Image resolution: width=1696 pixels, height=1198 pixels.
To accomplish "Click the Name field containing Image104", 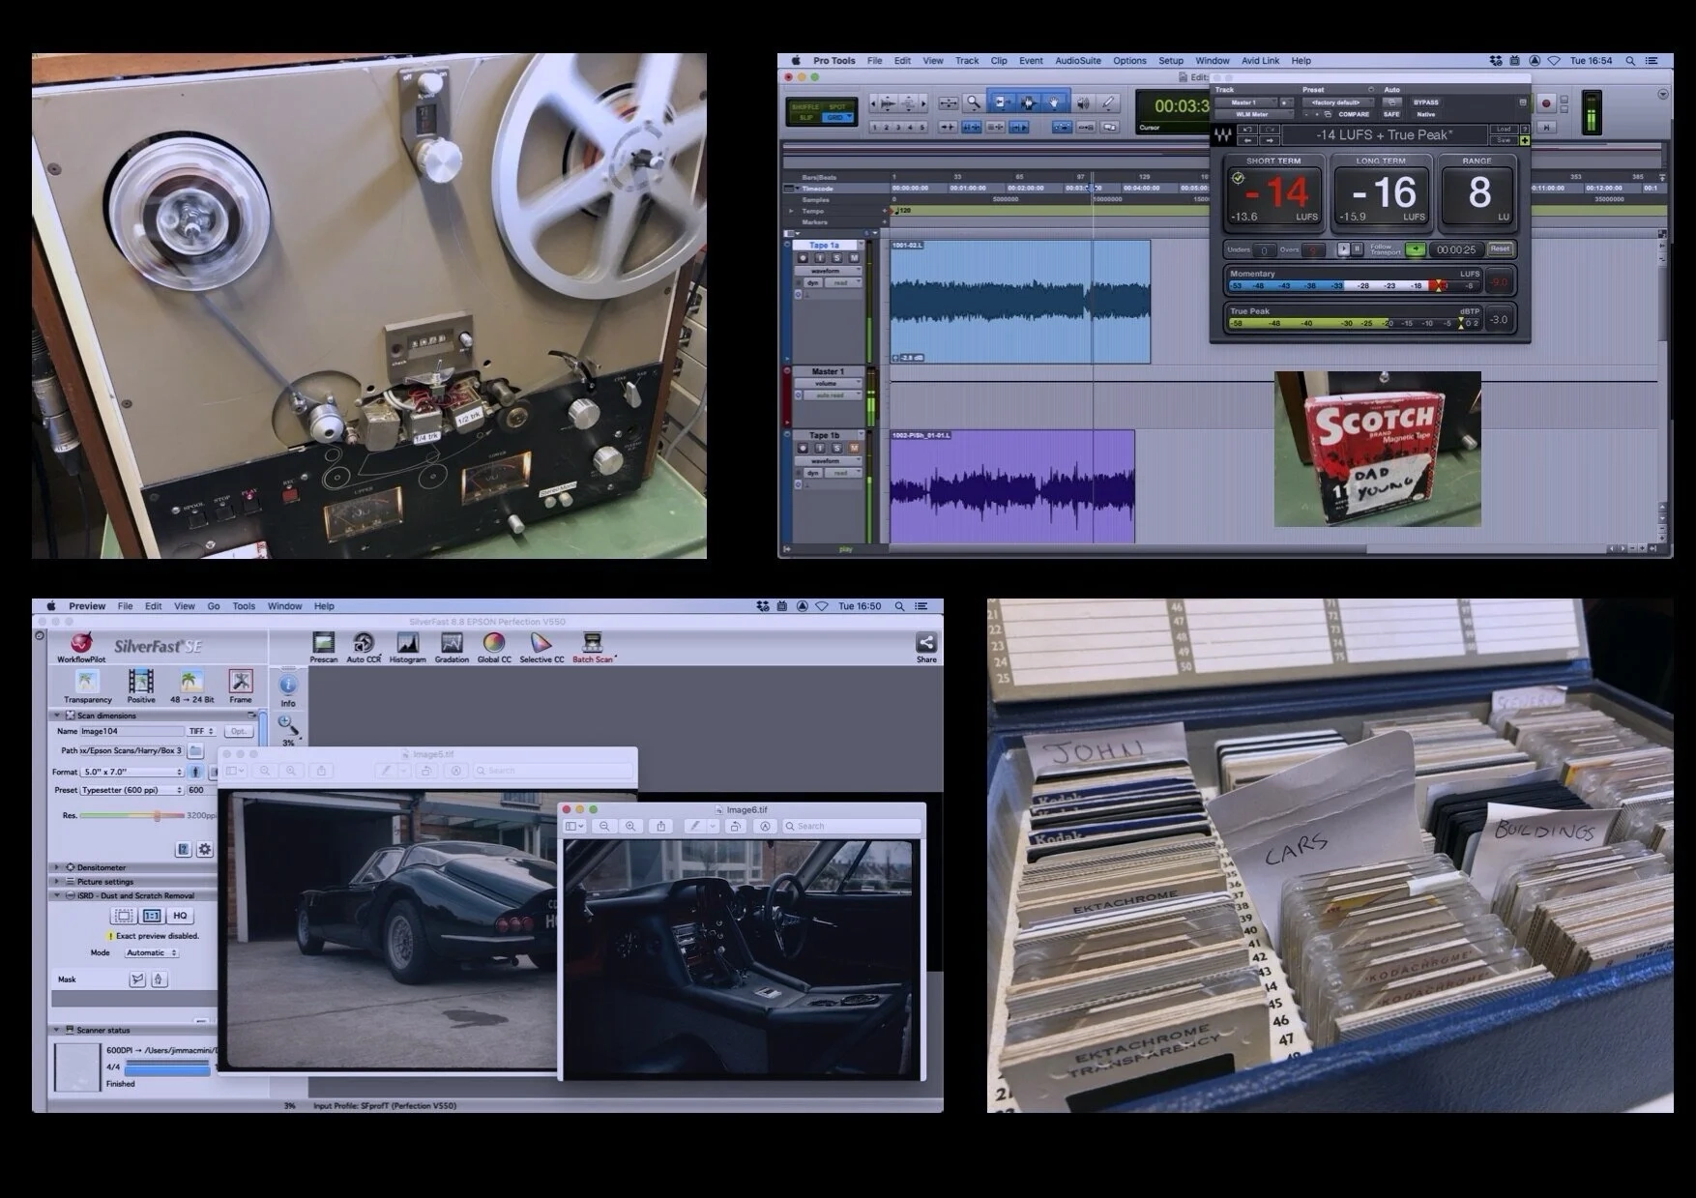I will coord(131,732).
